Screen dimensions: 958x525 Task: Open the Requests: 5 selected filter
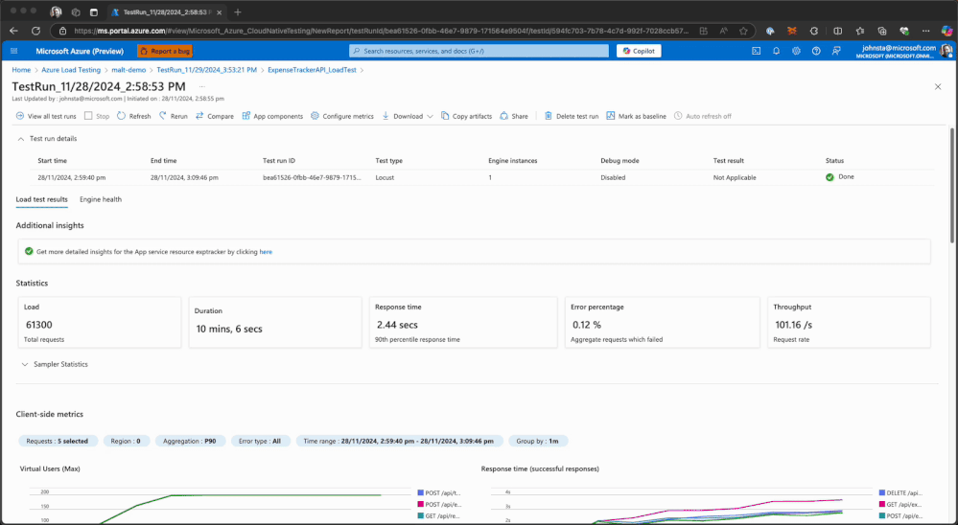[58, 441]
